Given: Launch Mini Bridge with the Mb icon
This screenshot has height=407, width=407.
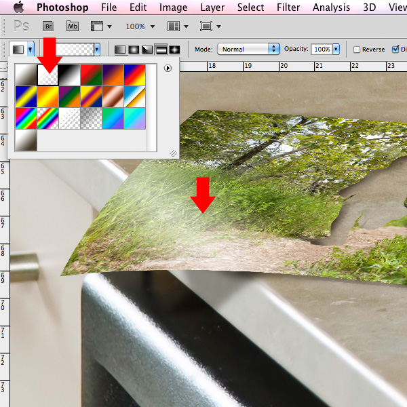Looking at the screenshot, I should click(73, 26).
